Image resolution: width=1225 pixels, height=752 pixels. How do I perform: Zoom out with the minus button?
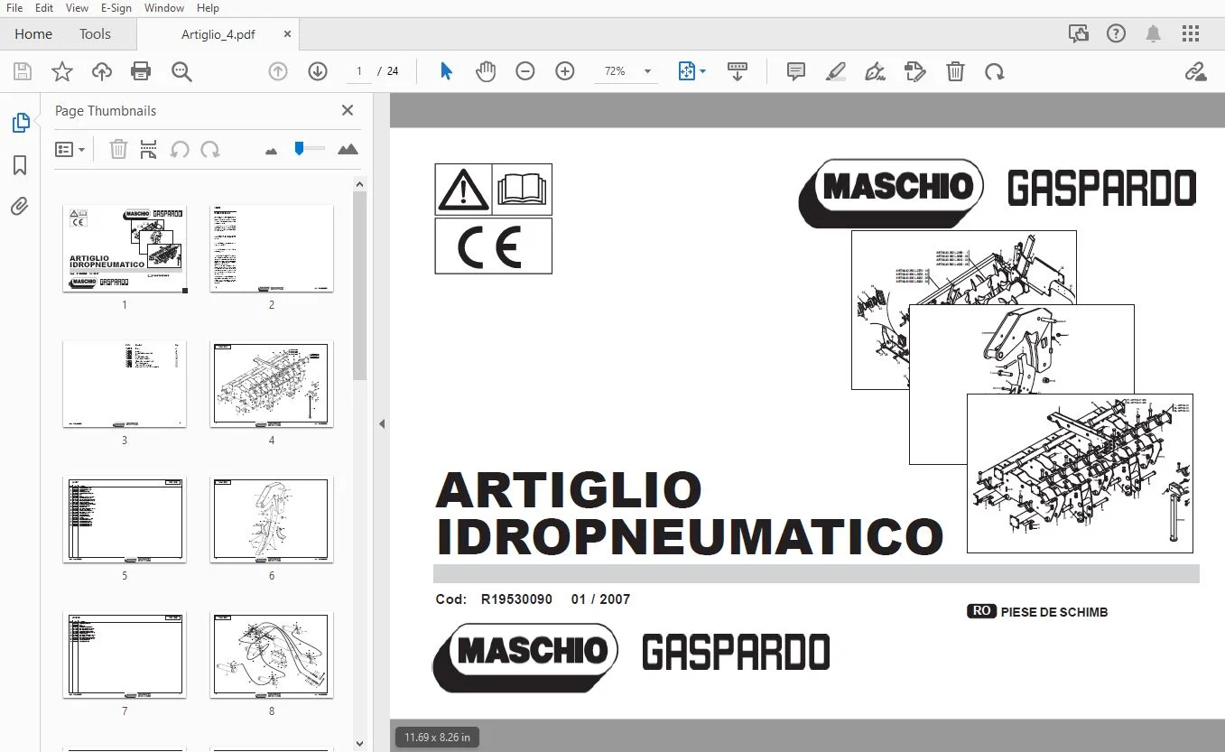coord(525,71)
